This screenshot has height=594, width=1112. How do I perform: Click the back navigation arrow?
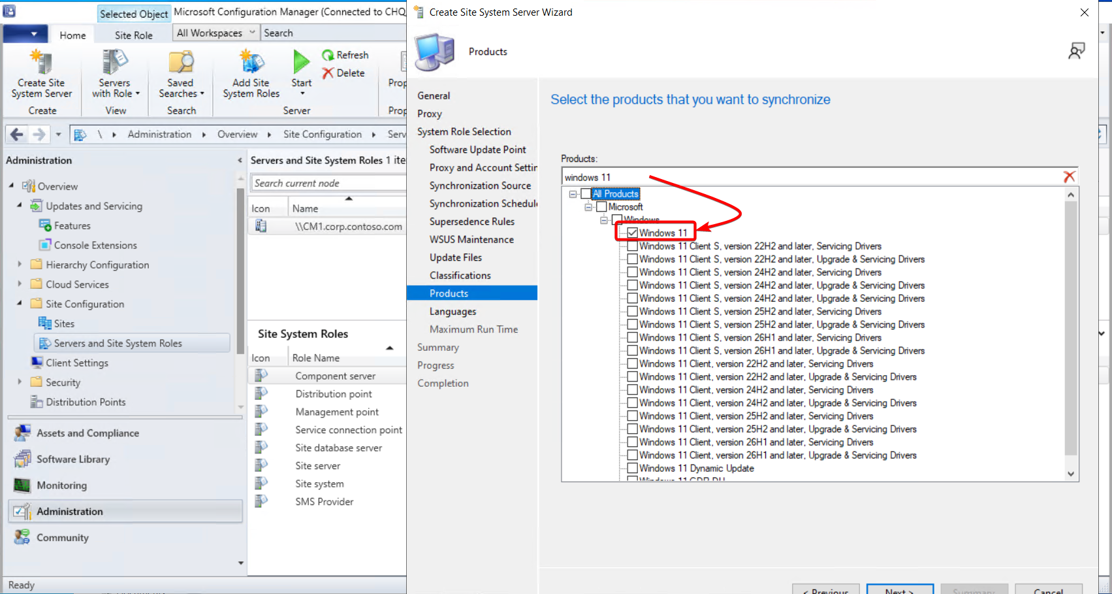pos(16,135)
